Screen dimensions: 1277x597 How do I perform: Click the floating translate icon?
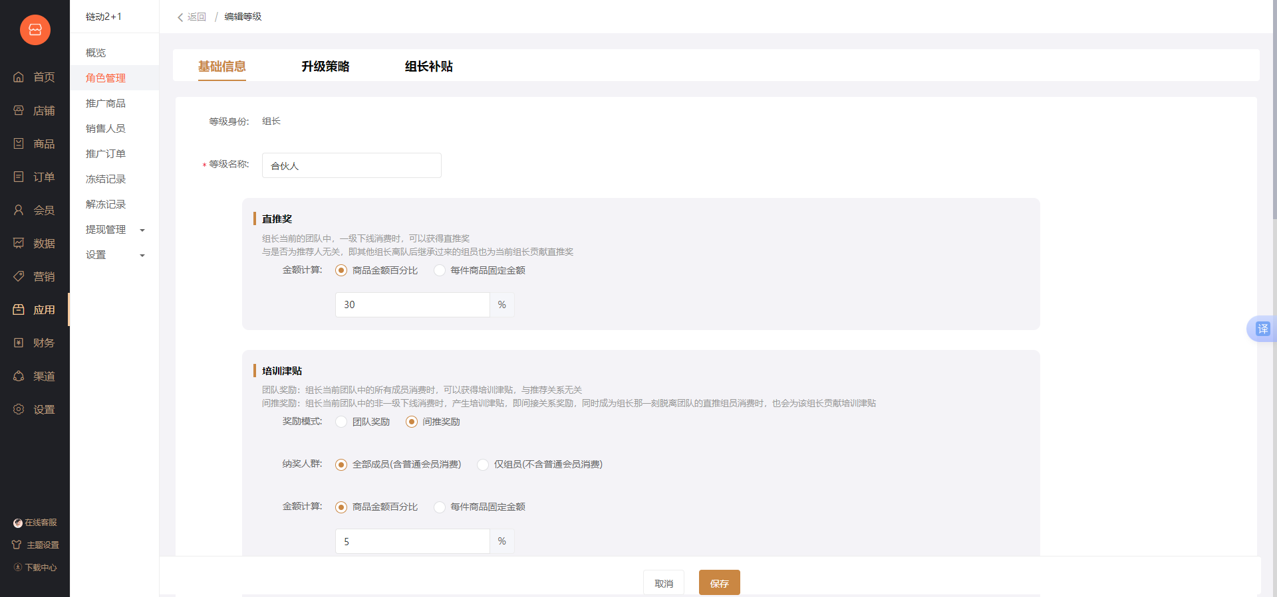(1262, 329)
